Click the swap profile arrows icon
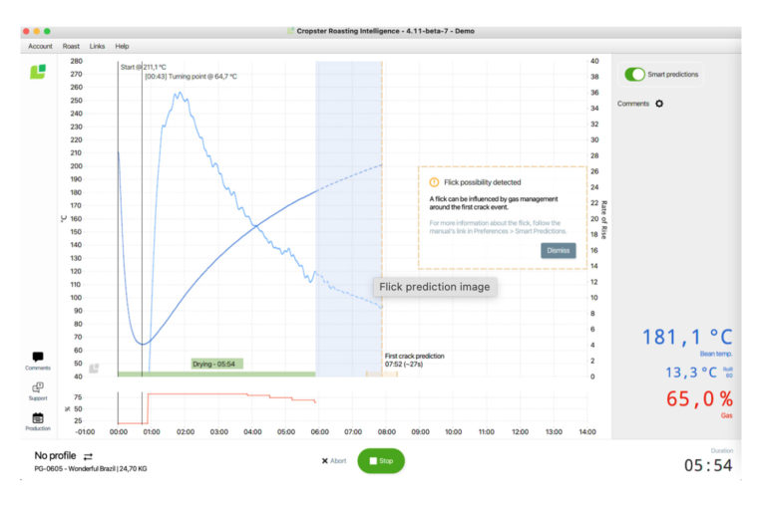Image resolution: width=758 pixels, height=506 pixels. (88, 456)
